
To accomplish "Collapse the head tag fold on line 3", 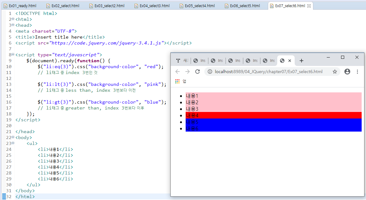I will [x=13, y=25].
